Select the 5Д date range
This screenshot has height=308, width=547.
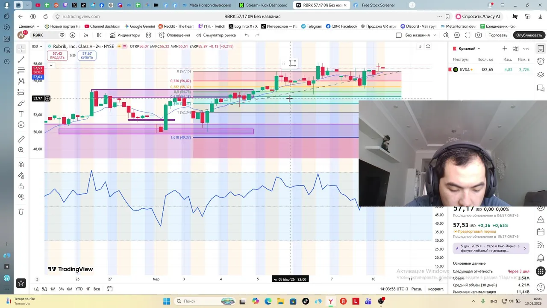(x=44, y=289)
